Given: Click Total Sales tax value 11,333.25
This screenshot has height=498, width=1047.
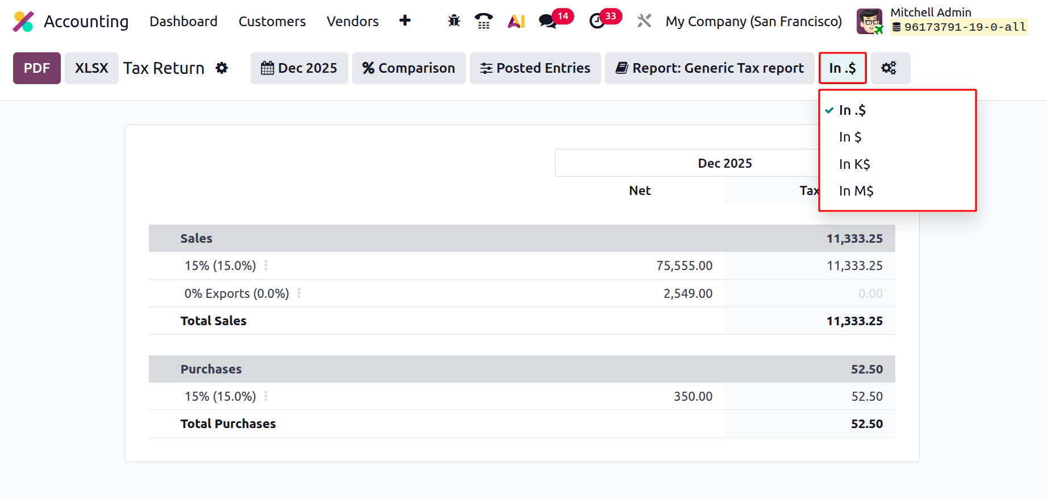Looking at the screenshot, I should click(854, 321).
